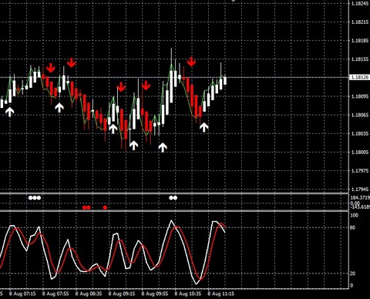Select the group of three white indicator dots
Image resolution: width=370 pixels, height=299 pixels.
coord(35,198)
